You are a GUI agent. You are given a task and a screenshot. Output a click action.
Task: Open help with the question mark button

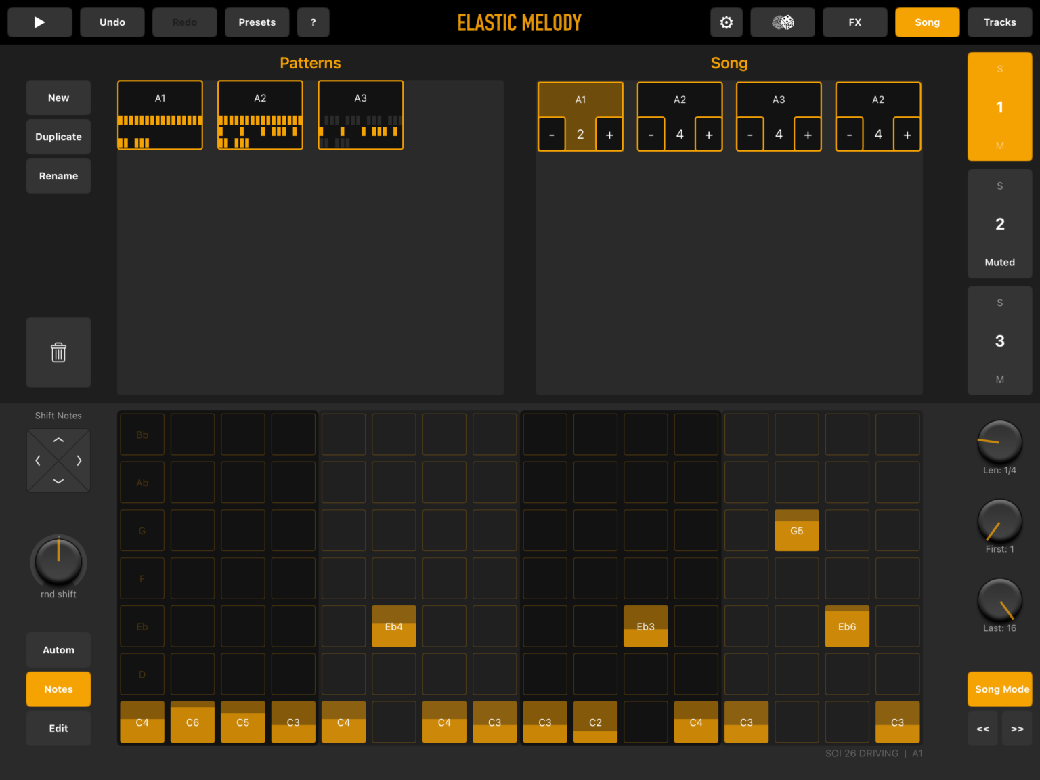(313, 22)
